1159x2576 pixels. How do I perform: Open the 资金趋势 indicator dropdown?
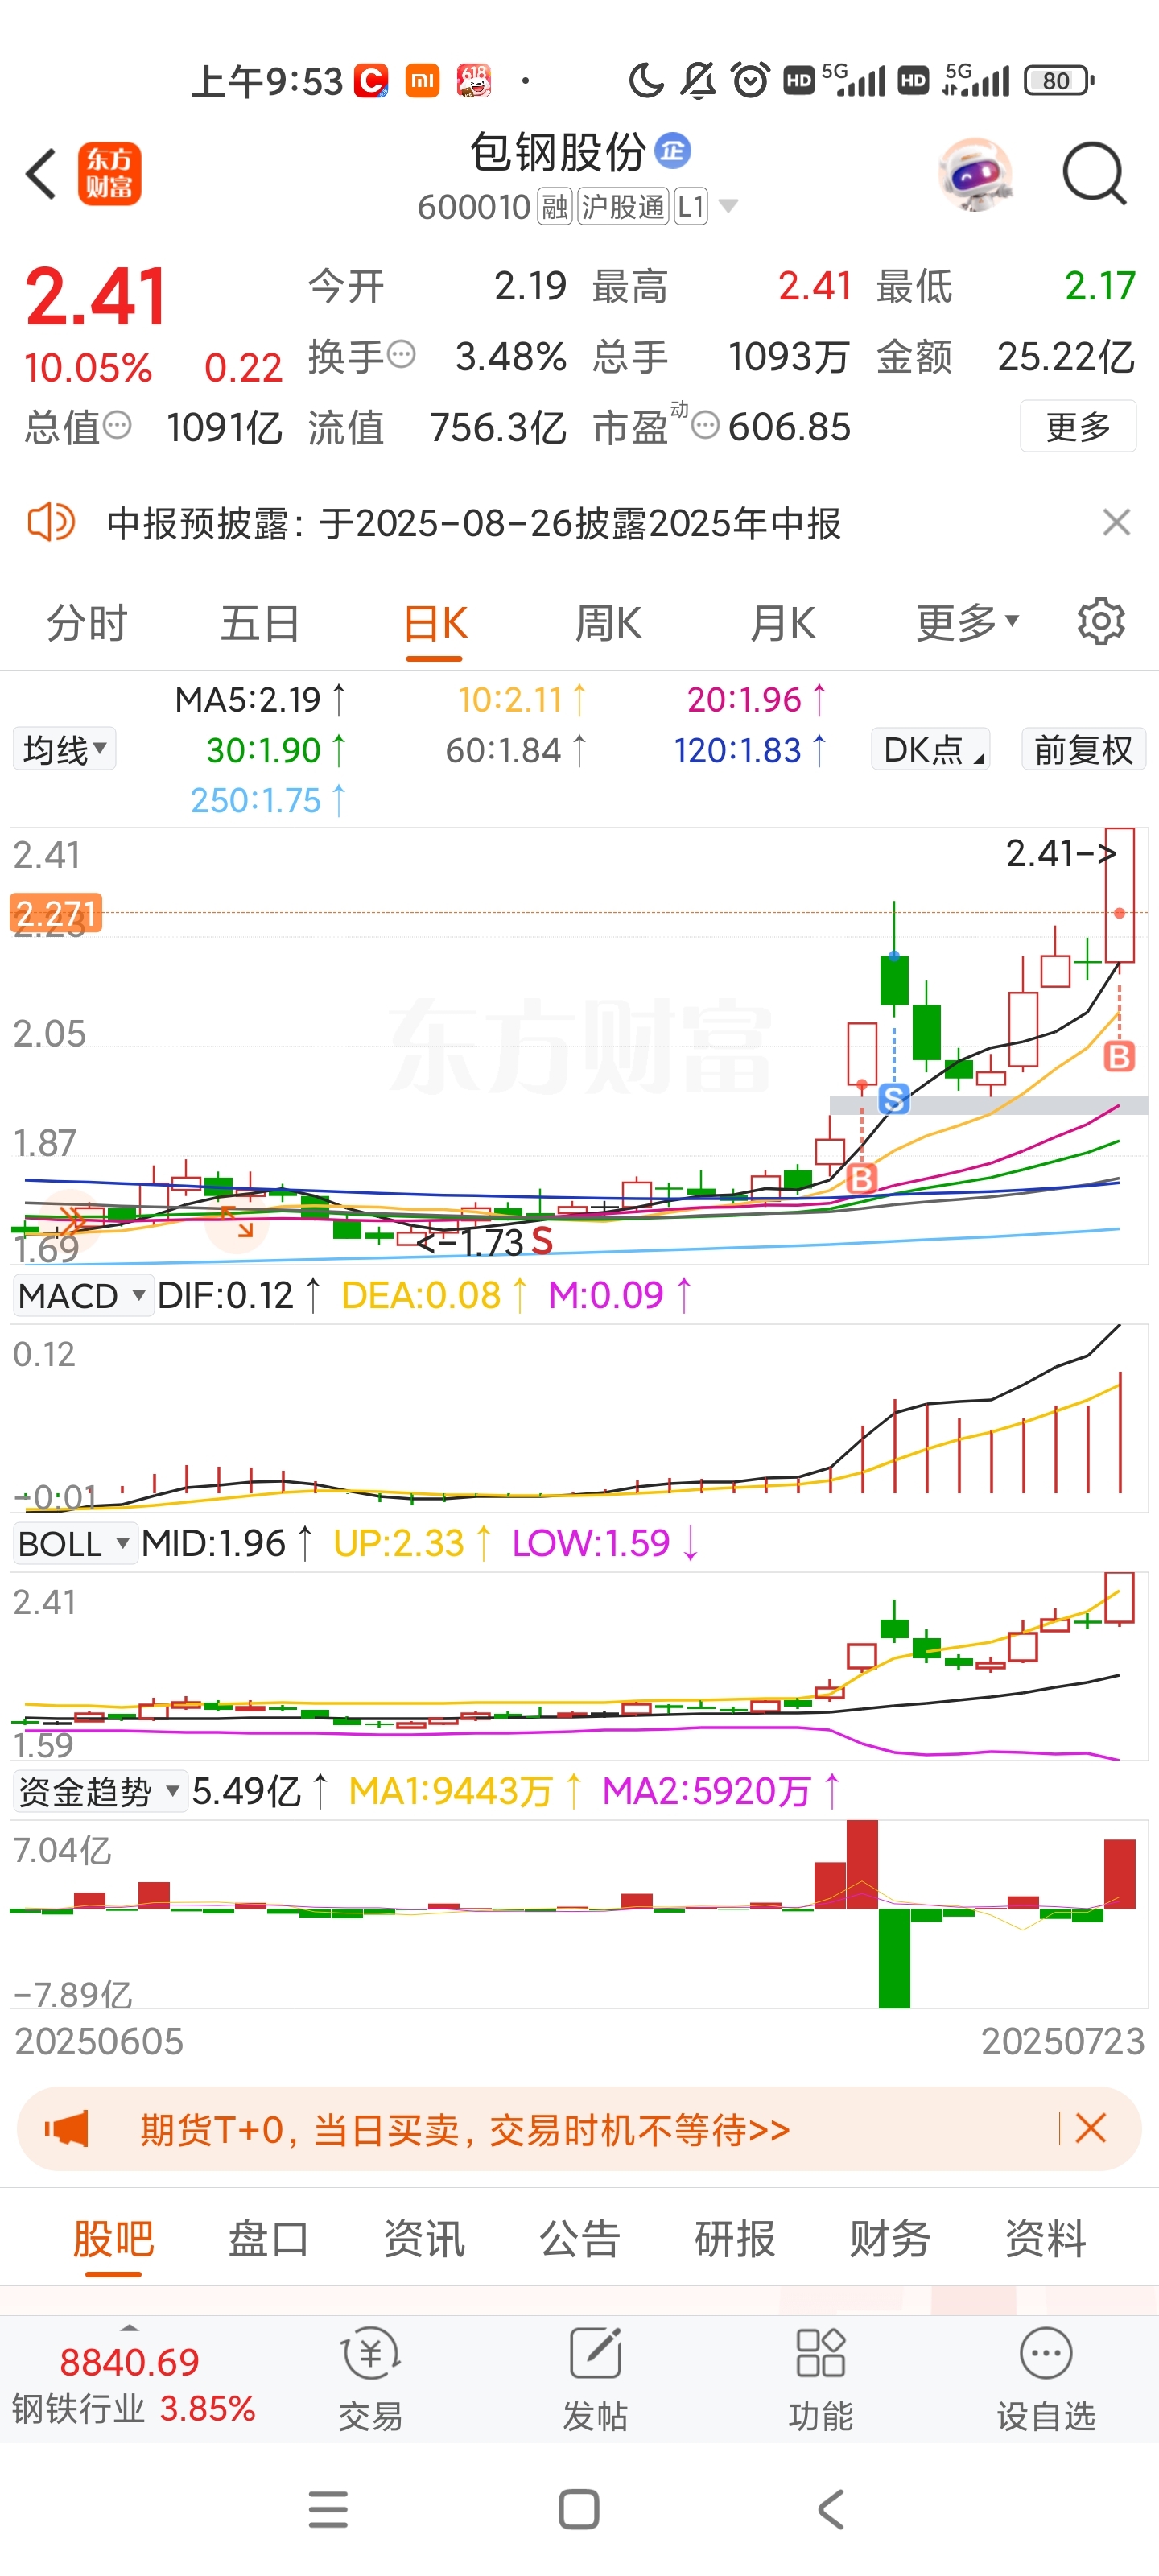tap(100, 1792)
